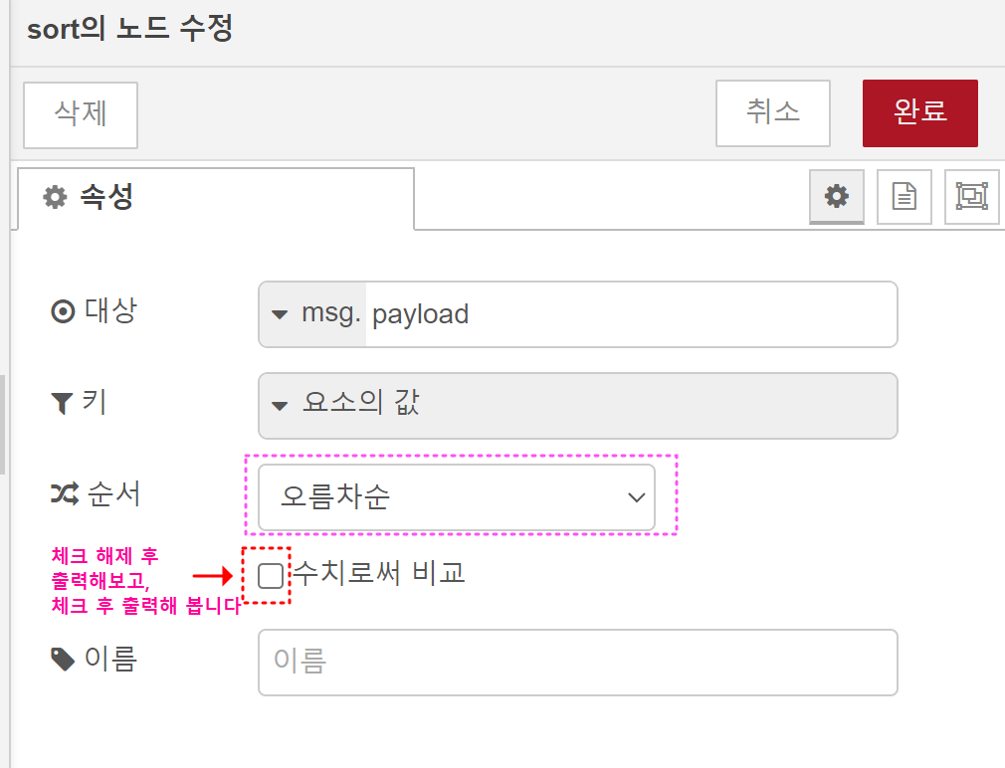The height and width of the screenshot is (768, 1005).
Task: Click the 수치로써 비교 label text
Action: (x=379, y=573)
